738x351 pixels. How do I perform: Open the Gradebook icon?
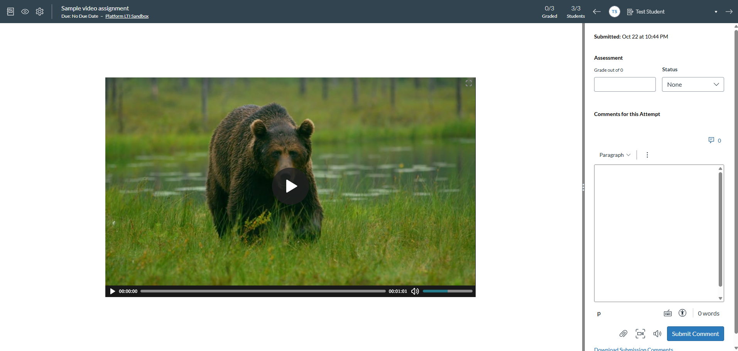10,12
